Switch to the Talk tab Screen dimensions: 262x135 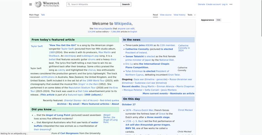43,15
